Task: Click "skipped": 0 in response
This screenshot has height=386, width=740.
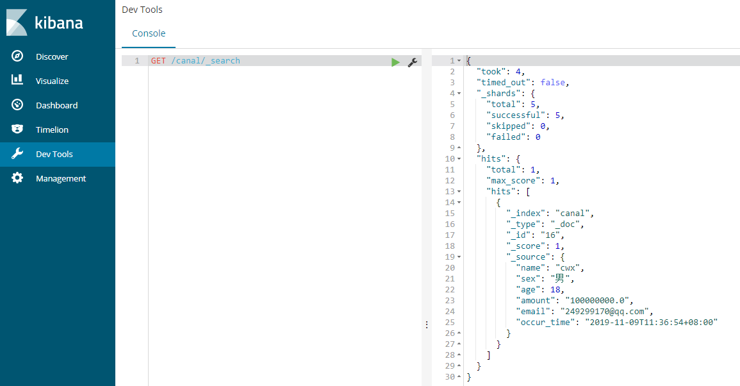Action: (518, 126)
